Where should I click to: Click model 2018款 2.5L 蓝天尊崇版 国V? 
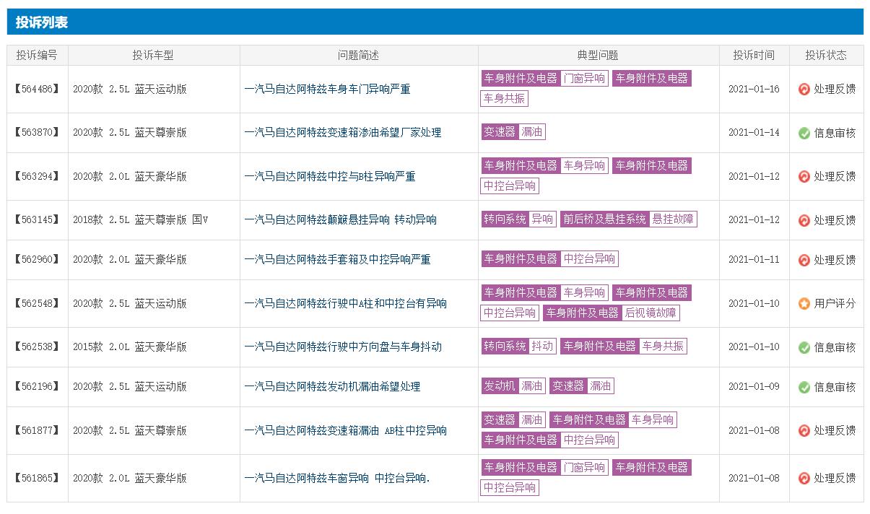coord(140,220)
